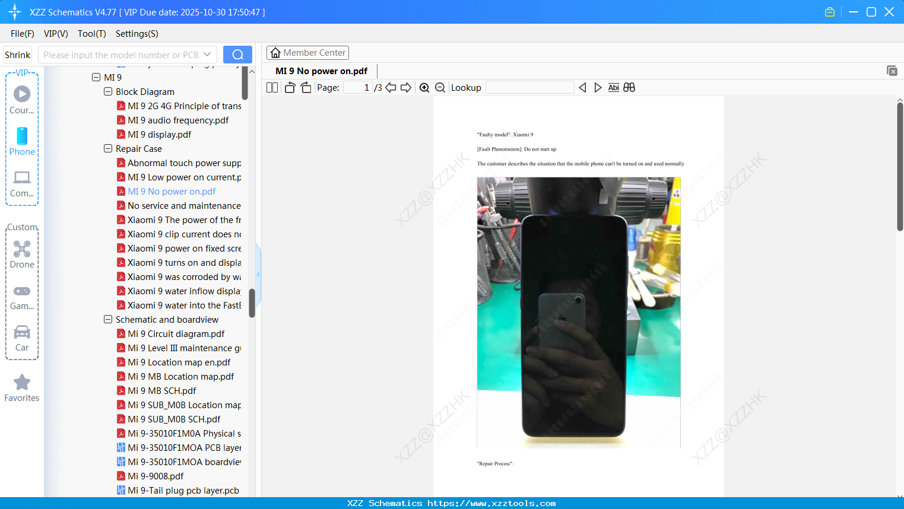
Task: Select the Drone category under Custom
Action: click(x=21, y=255)
